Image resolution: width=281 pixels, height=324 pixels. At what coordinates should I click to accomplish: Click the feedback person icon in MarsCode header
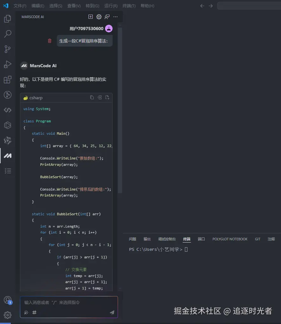pos(107,17)
